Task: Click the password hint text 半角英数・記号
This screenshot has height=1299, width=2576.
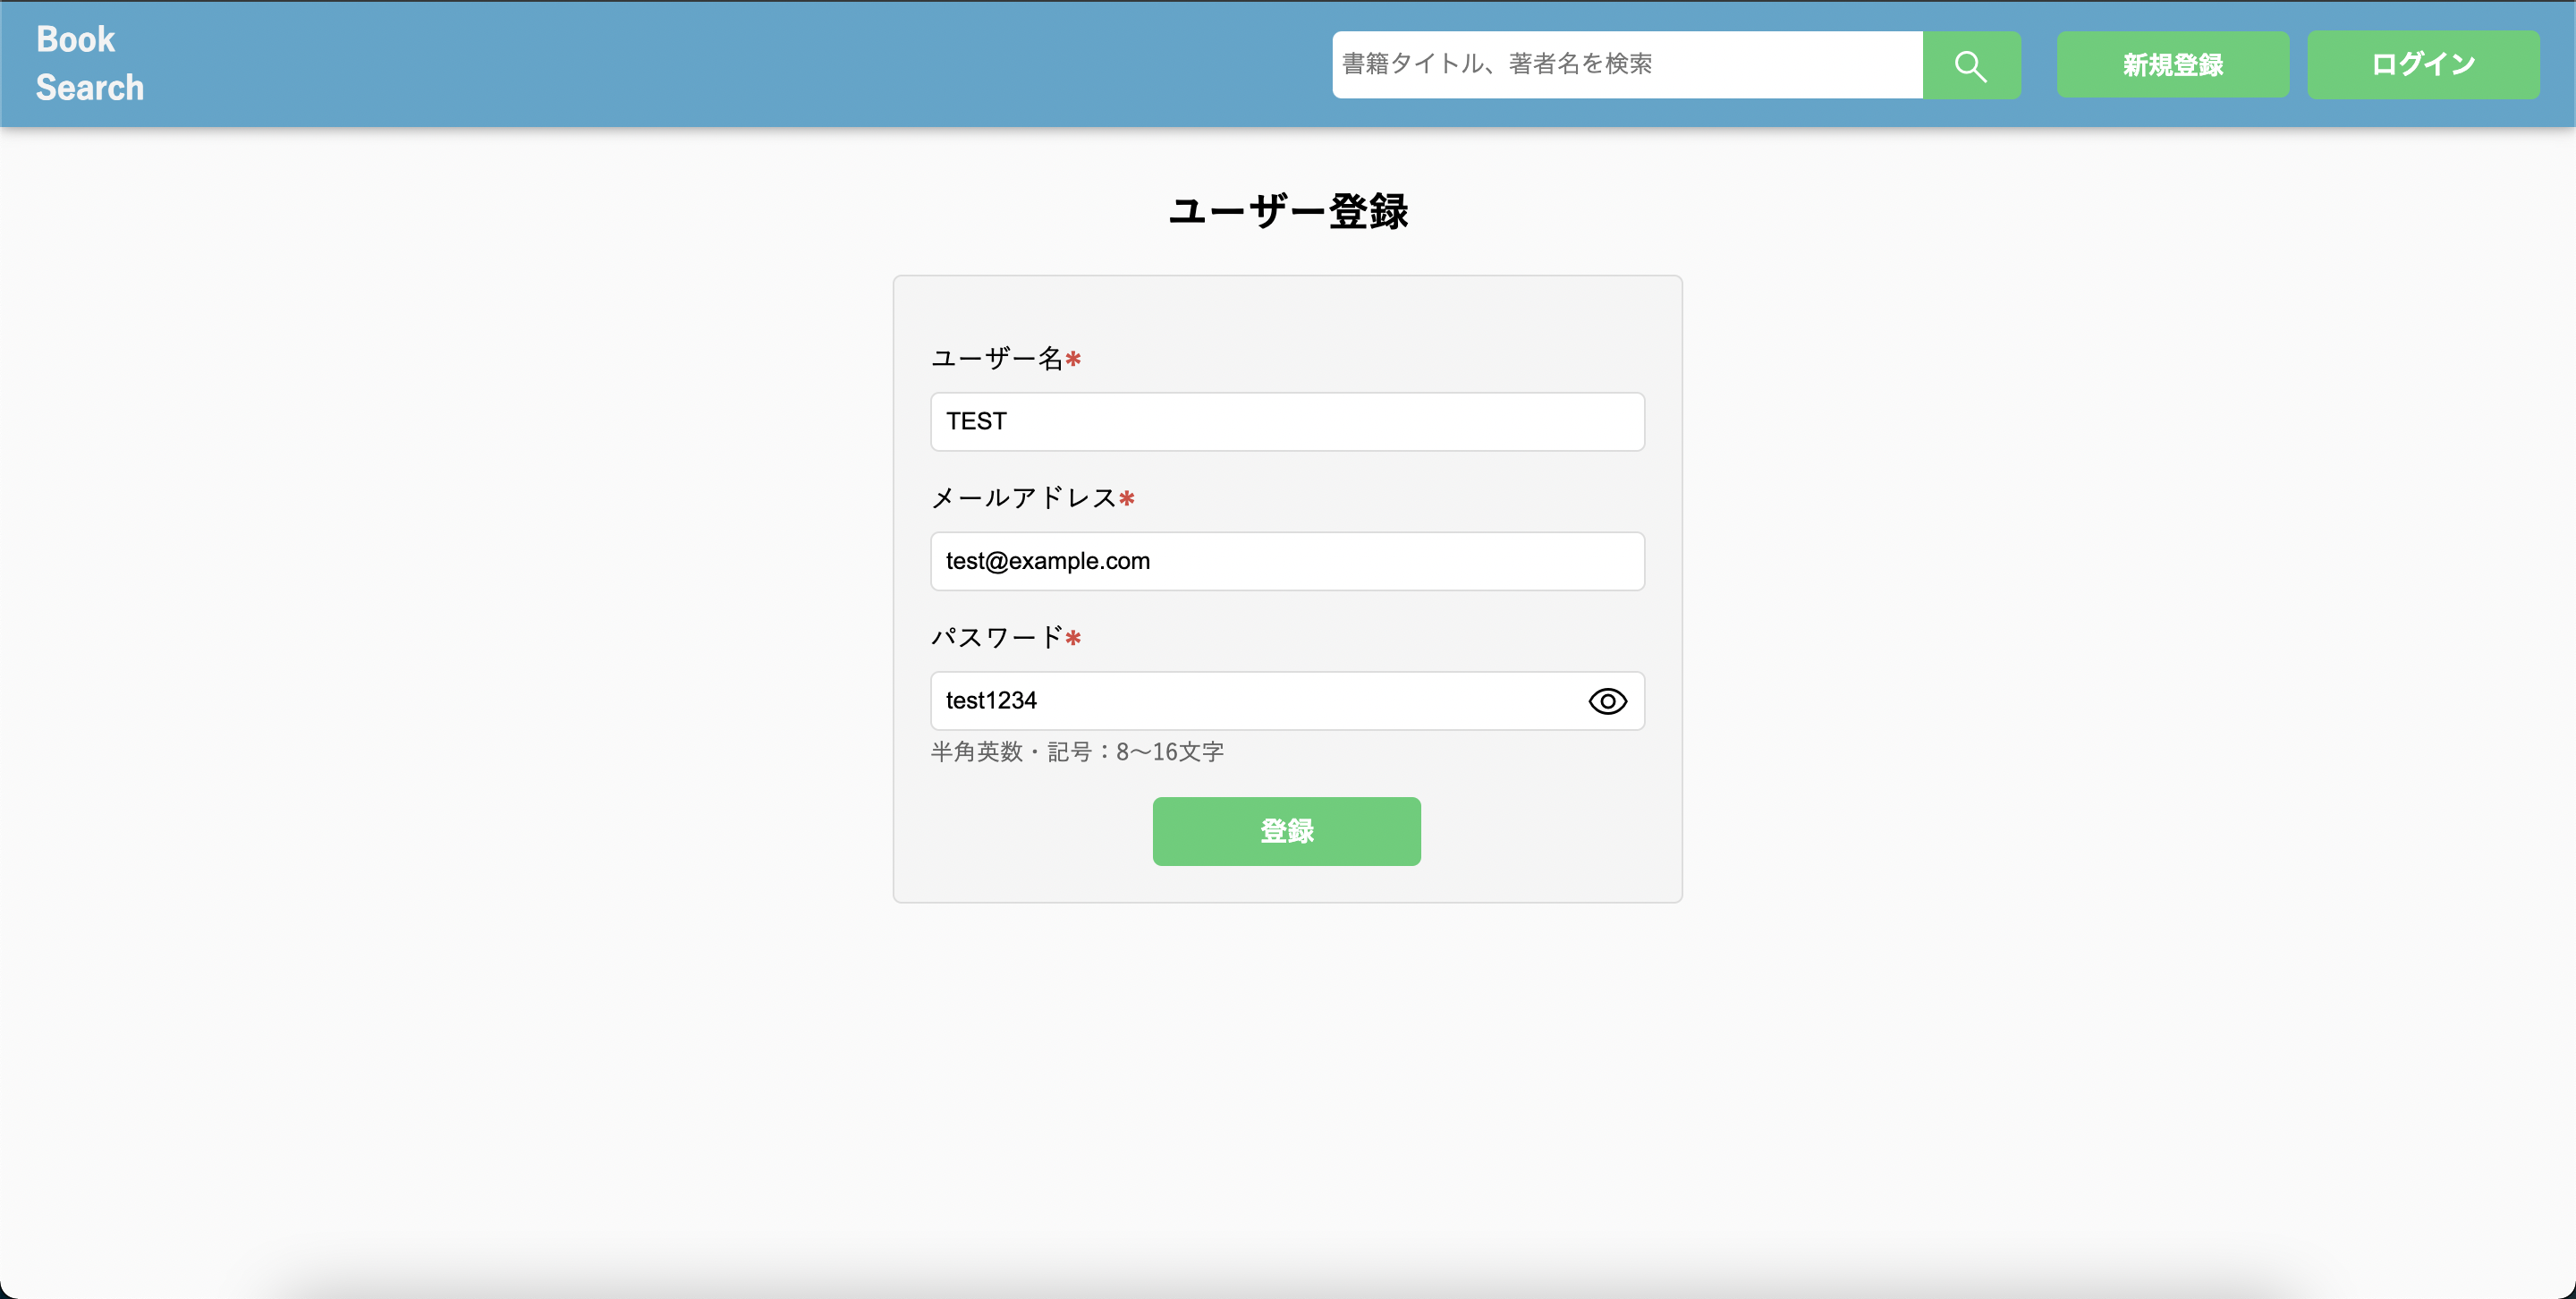Action: (x=1076, y=752)
